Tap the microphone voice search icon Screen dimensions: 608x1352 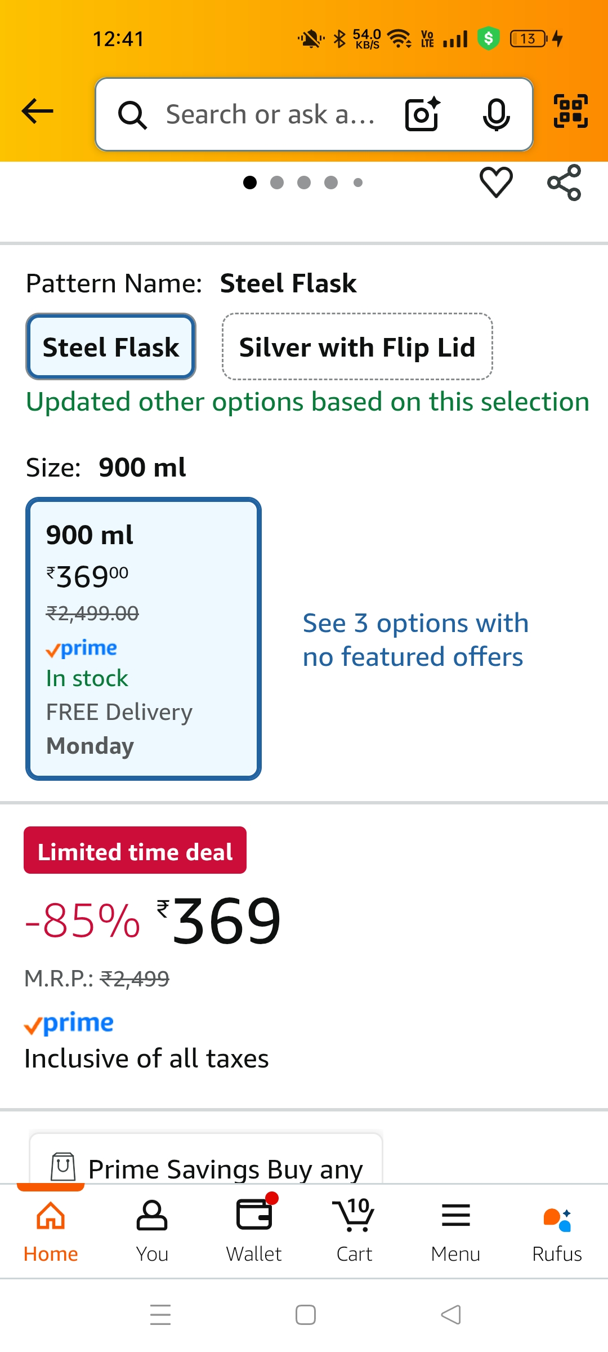tap(496, 114)
